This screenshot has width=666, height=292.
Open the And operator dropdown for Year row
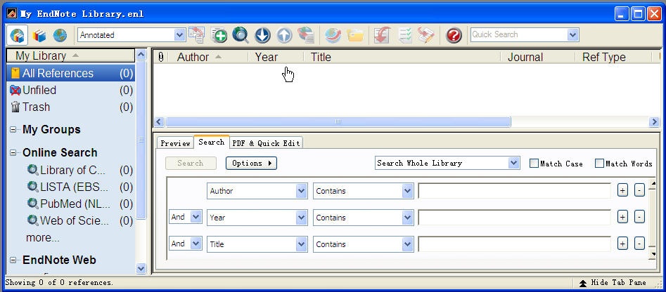(x=196, y=217)
